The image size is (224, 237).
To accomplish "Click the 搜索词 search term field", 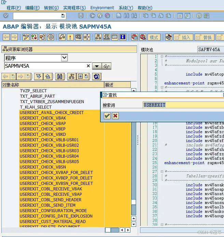I will (183, 105).
